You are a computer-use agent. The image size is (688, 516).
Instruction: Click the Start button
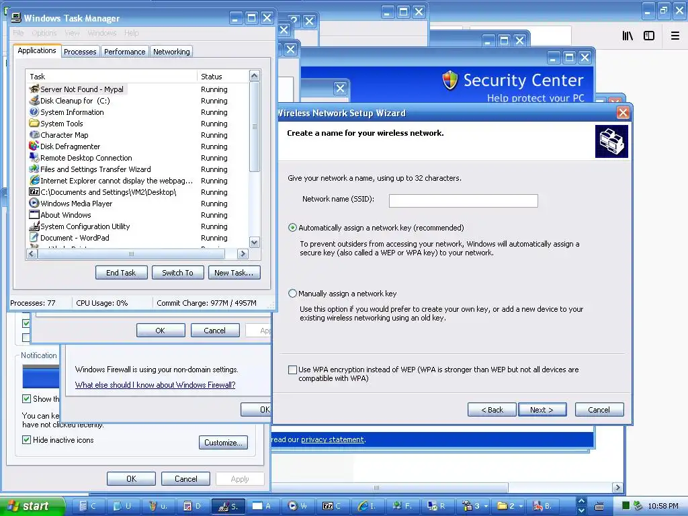[x=32, y=506]
